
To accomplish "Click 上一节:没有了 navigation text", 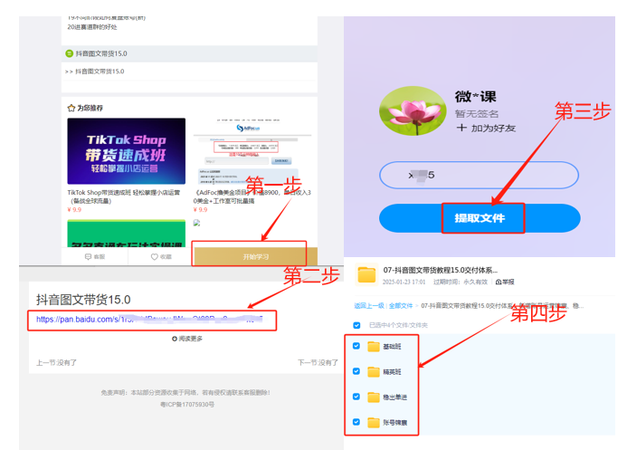I will pyautogui.click(x=56, y=362).
